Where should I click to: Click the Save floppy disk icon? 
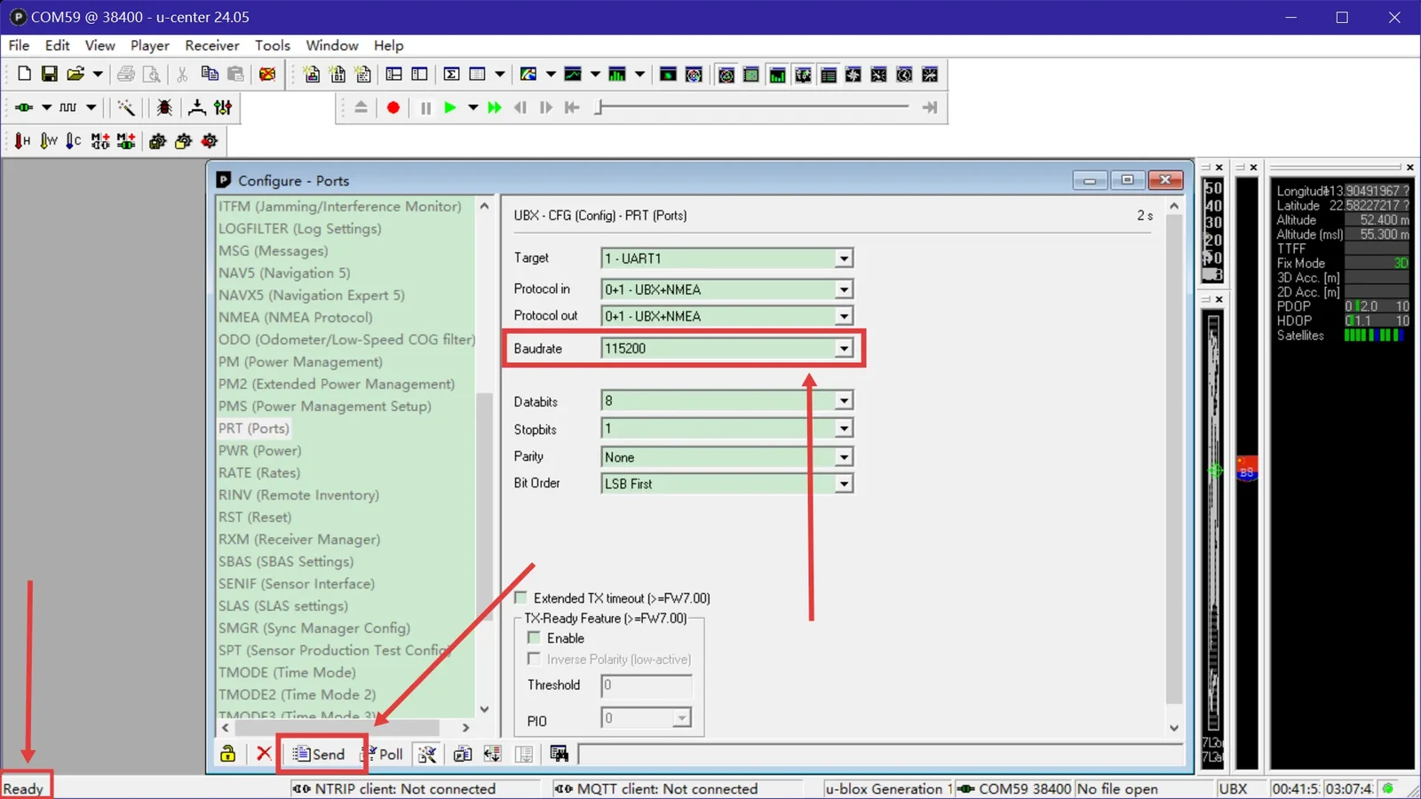[50, 75]
